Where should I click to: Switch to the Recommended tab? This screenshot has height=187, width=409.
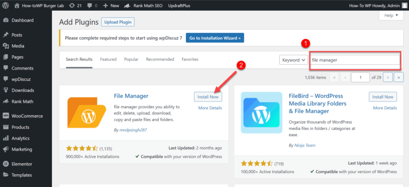point(160,59)
